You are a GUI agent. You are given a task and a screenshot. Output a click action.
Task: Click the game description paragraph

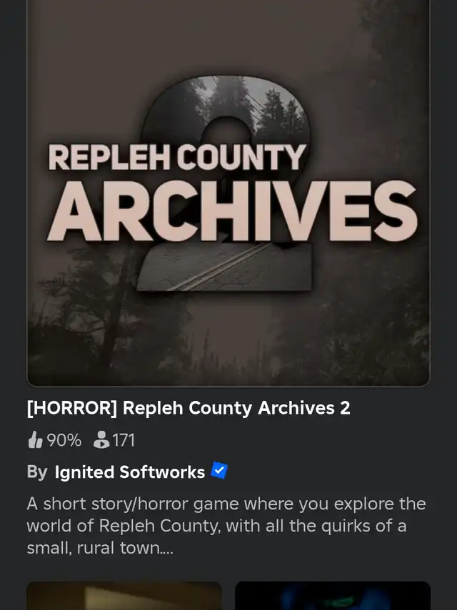pos(226,526)
